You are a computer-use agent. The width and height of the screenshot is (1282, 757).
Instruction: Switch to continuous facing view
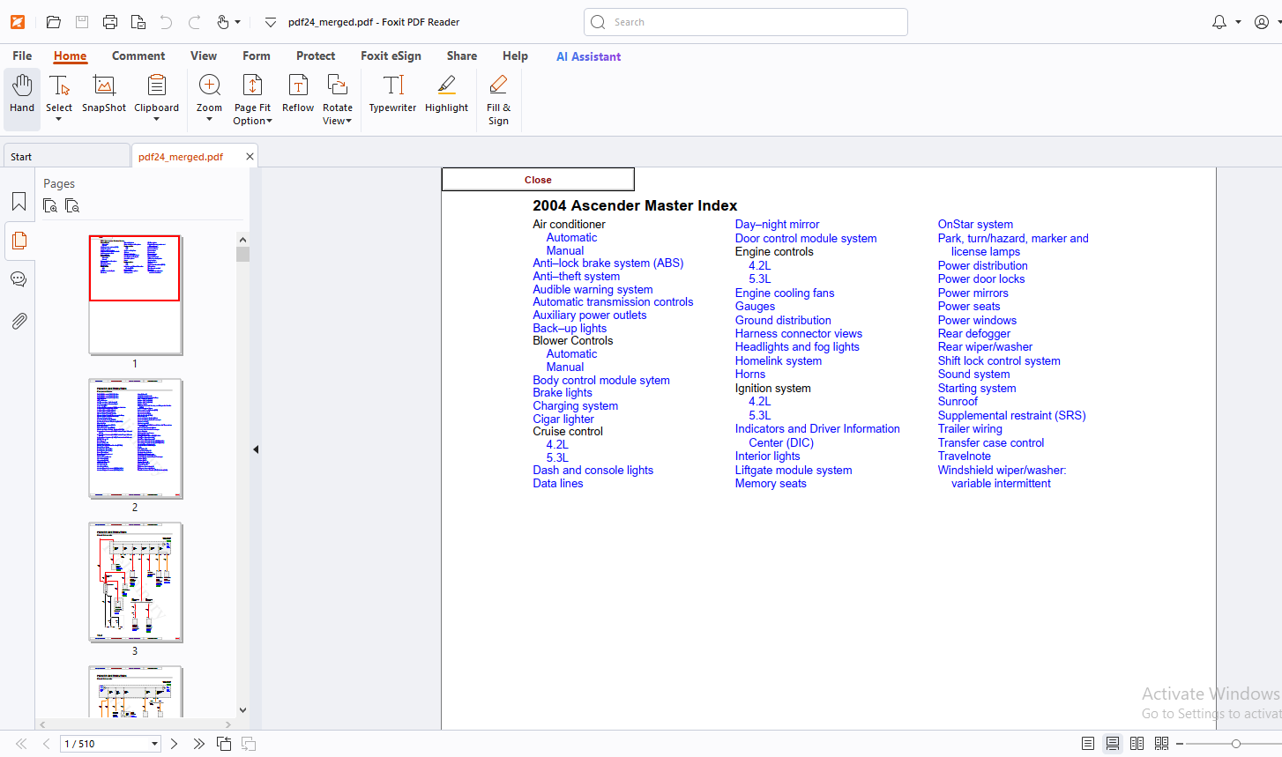pos(1162,744)
